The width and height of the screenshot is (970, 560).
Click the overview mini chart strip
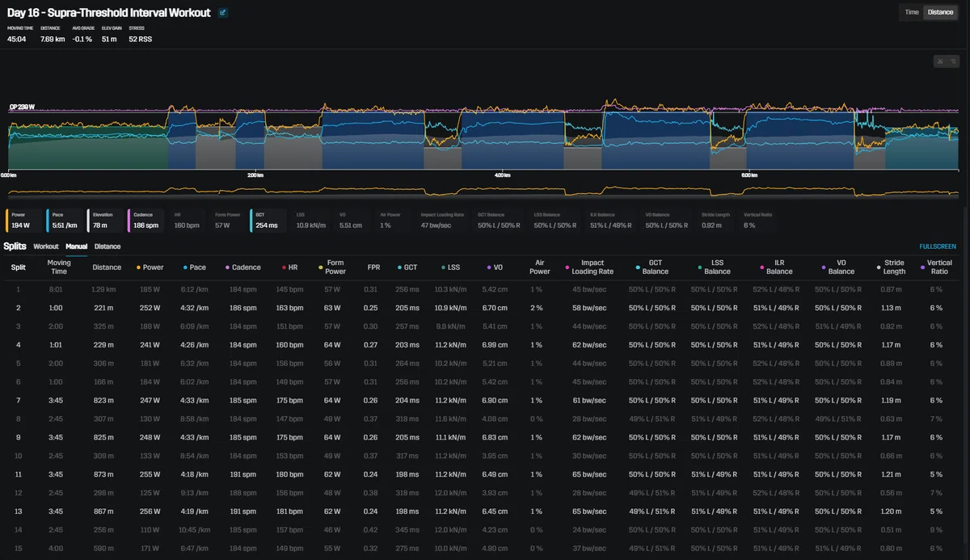[x=483, y=192]
